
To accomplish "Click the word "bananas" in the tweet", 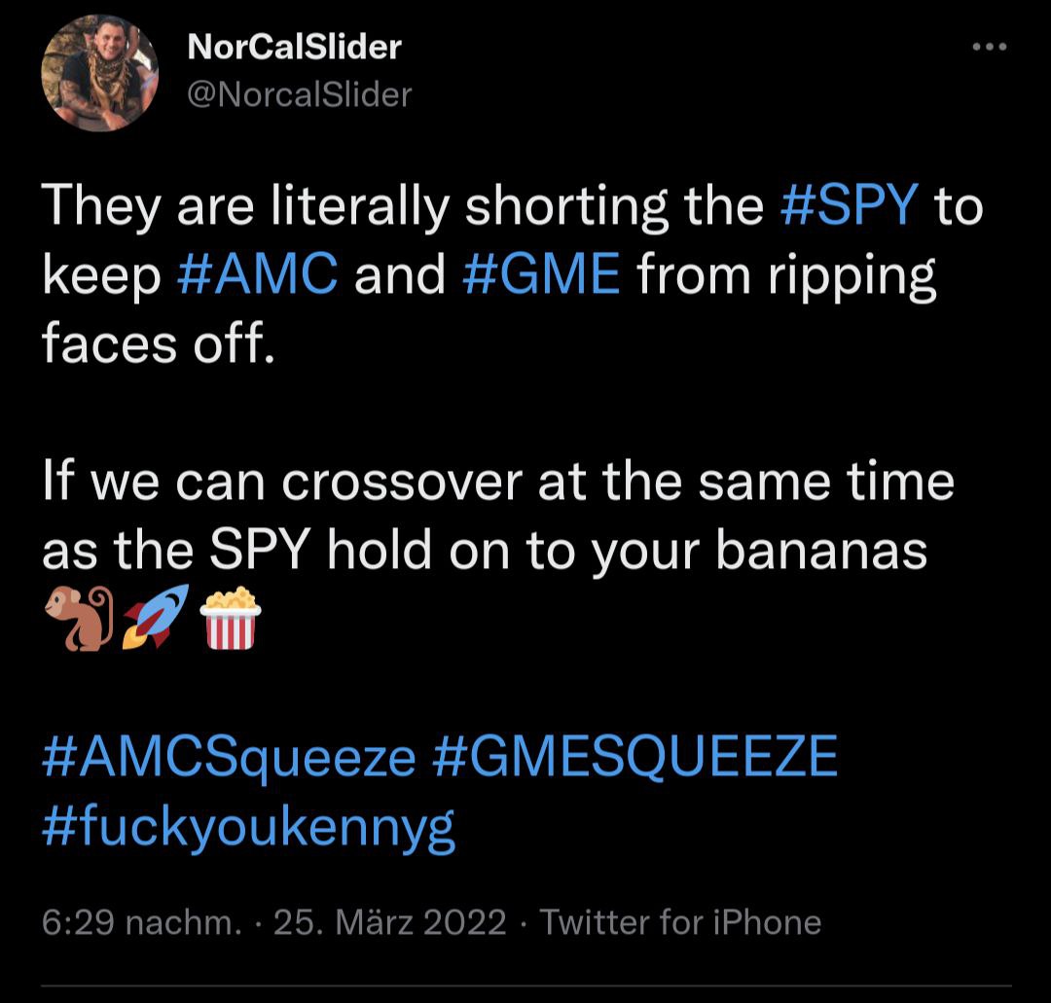I will (x=822, y=552).
